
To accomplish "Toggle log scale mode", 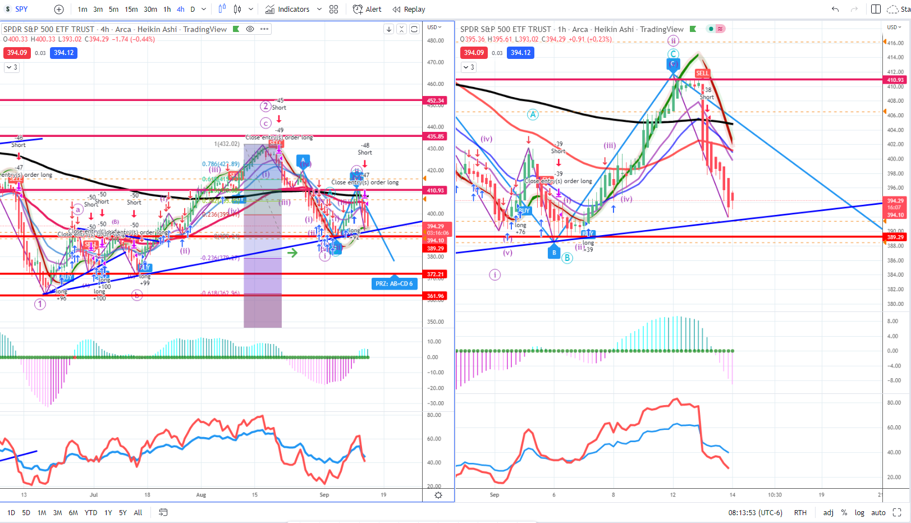I will 859,512.
